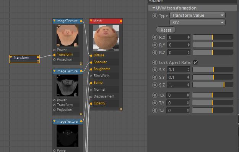Click the R.Y slider bar
This screenshot has height=152, width=239.
point(213,45)
